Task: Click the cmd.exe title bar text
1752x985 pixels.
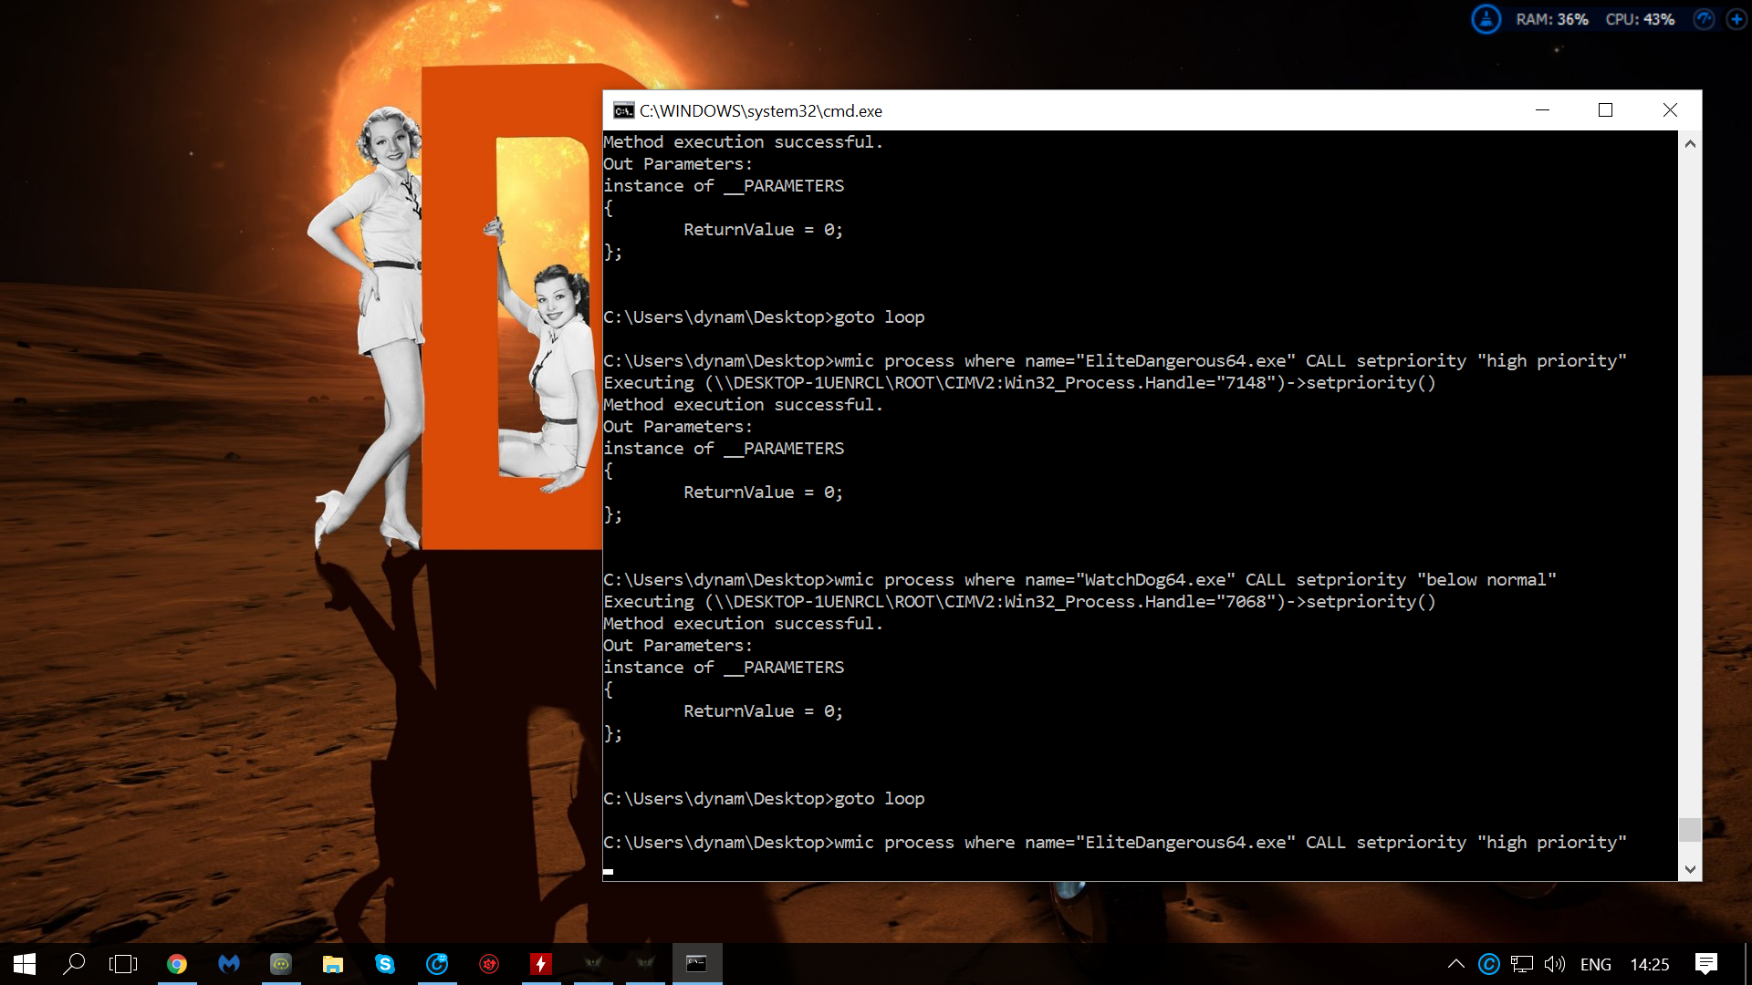Action: 761,110
